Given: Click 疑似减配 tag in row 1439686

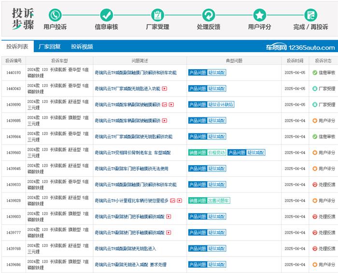Looking at the screenshot, I should (217, 264).
